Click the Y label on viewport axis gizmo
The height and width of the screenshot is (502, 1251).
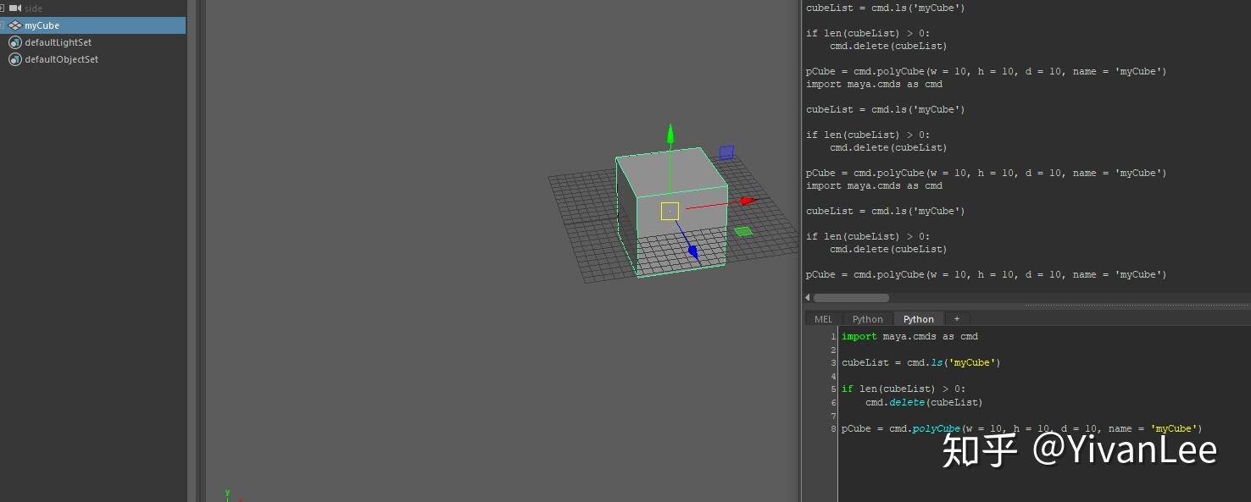[x=226, y=492]
